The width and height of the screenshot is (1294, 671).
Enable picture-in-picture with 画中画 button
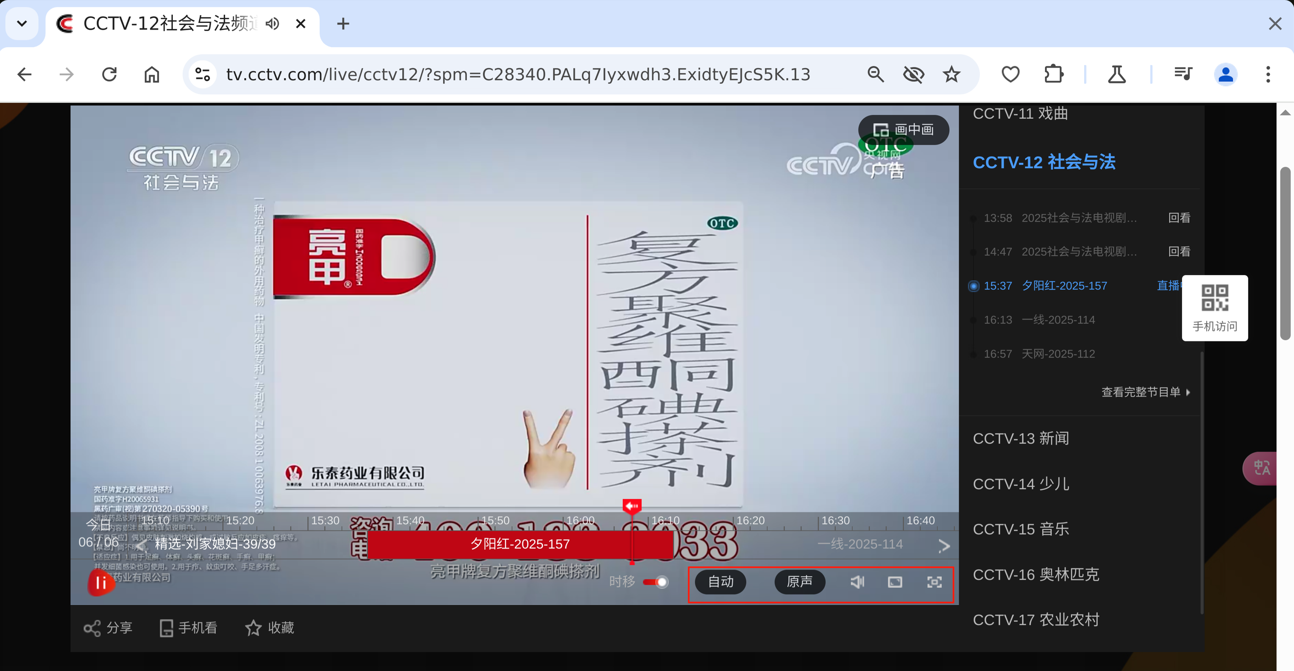pos(903,130)
